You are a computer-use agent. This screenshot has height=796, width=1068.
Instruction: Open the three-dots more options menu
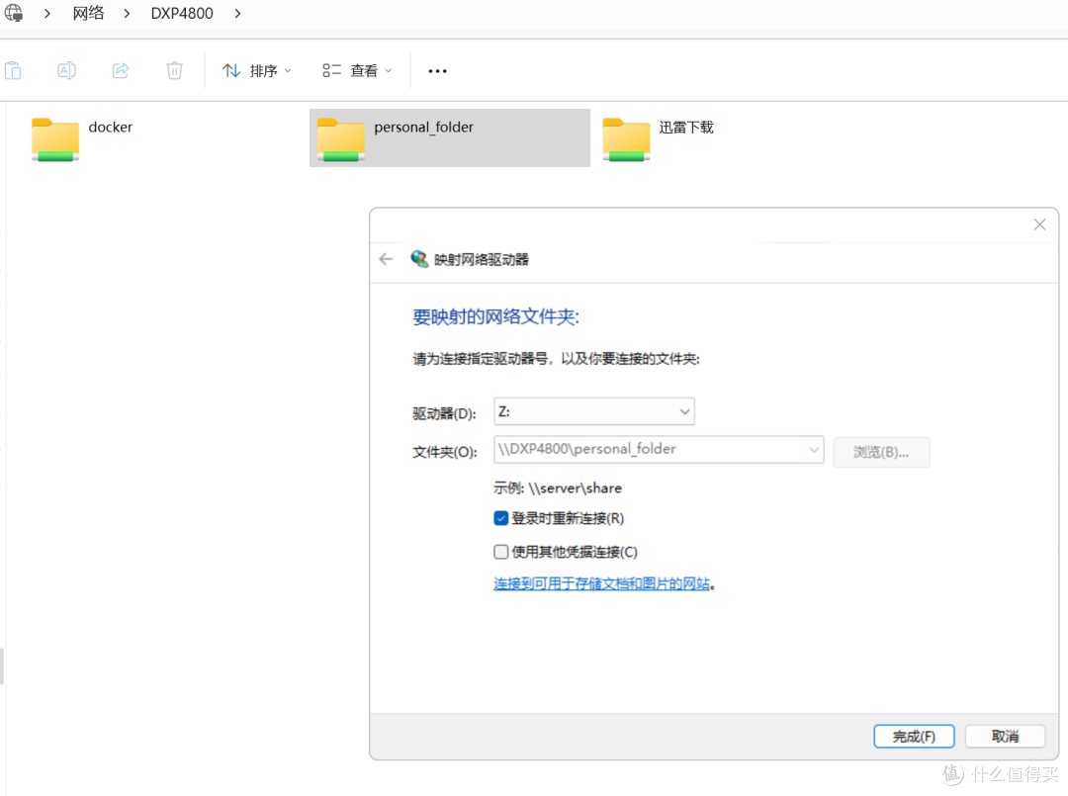point(437,71)
